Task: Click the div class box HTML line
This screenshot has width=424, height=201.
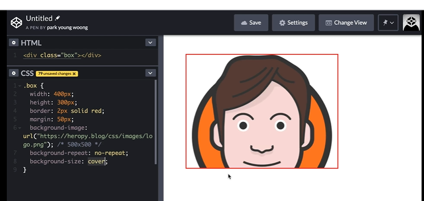Action: coord(62,55)
